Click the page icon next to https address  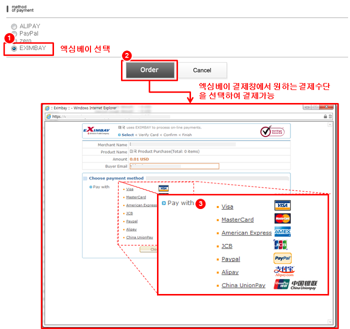(48, 116)
